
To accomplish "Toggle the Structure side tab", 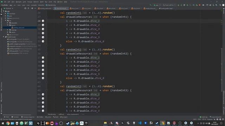I will (x=1, y=86).
